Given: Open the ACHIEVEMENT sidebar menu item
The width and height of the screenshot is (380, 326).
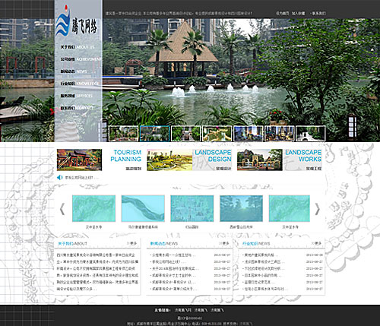Looking at the screenshot, I should 81,59.
